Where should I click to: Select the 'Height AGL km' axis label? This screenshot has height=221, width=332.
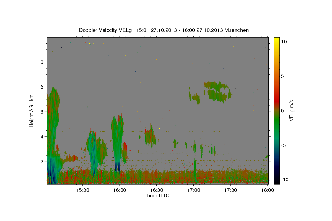point(32,110)
